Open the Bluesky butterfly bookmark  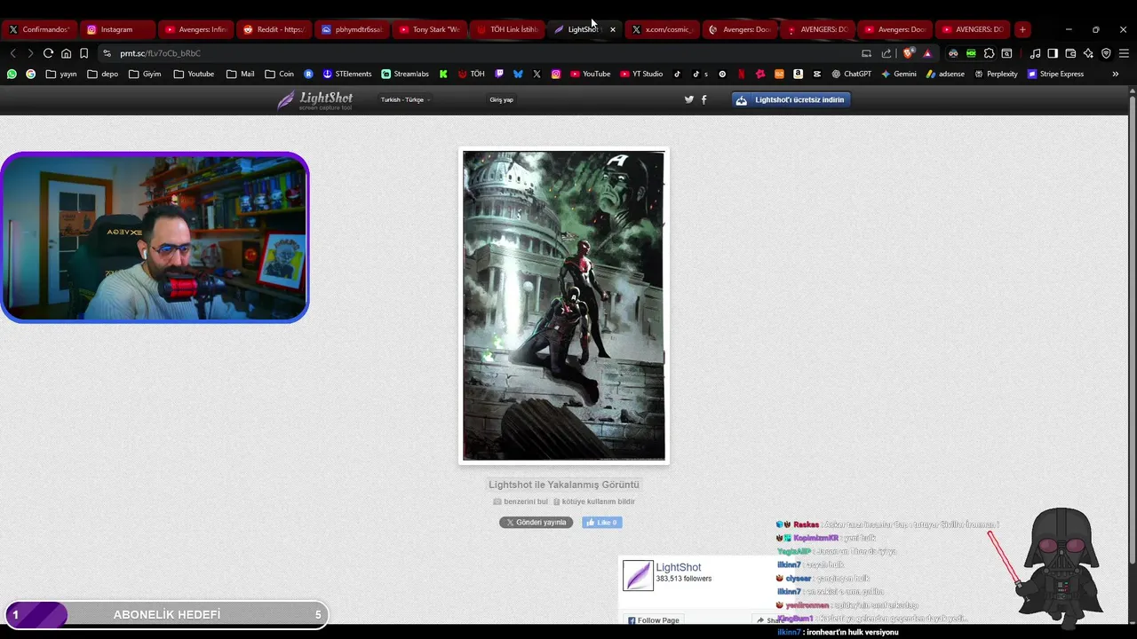point(518,74)
